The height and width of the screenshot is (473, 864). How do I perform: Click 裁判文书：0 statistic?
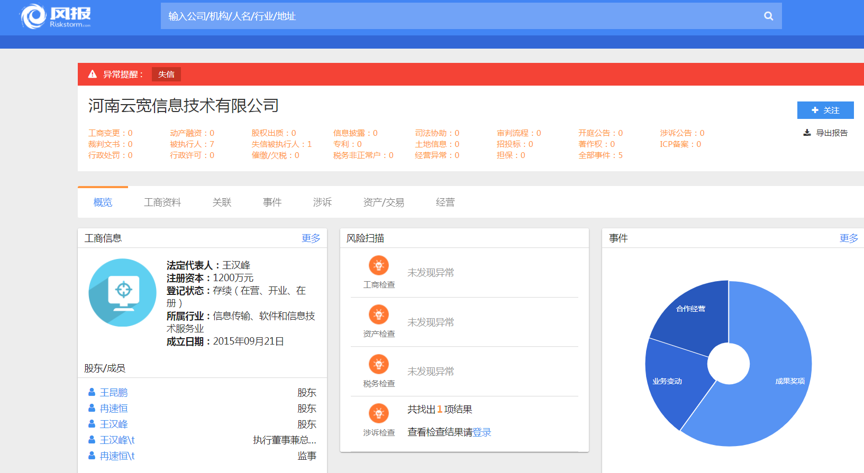(111, 144)
